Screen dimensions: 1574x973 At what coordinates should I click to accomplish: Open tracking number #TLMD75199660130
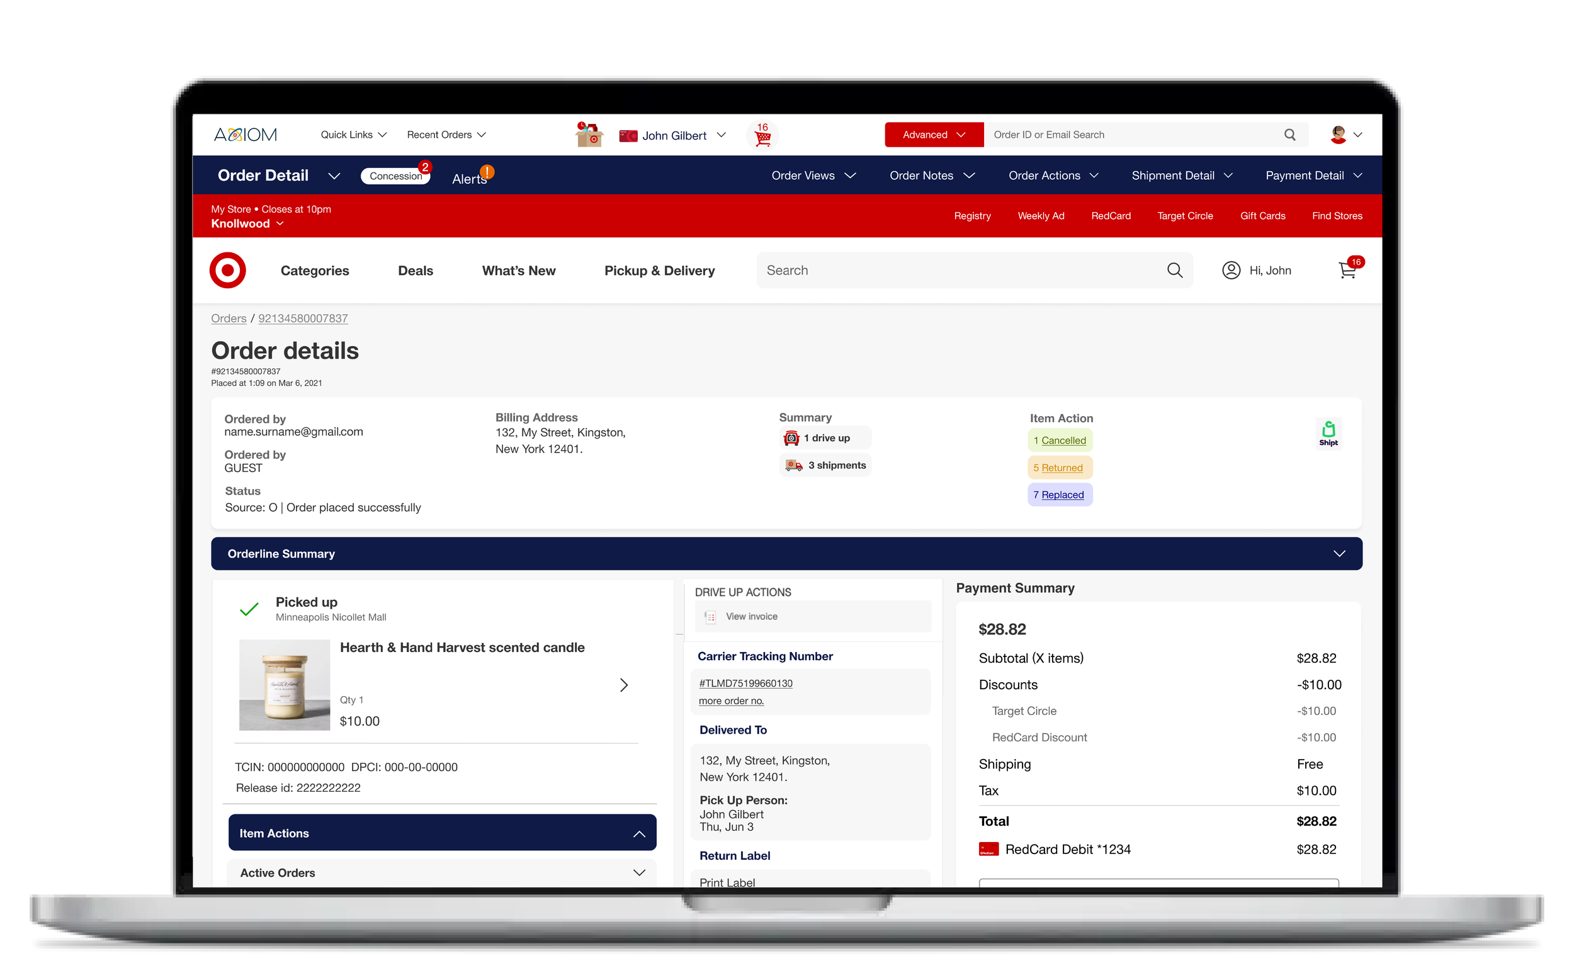[x=745, y=683]
